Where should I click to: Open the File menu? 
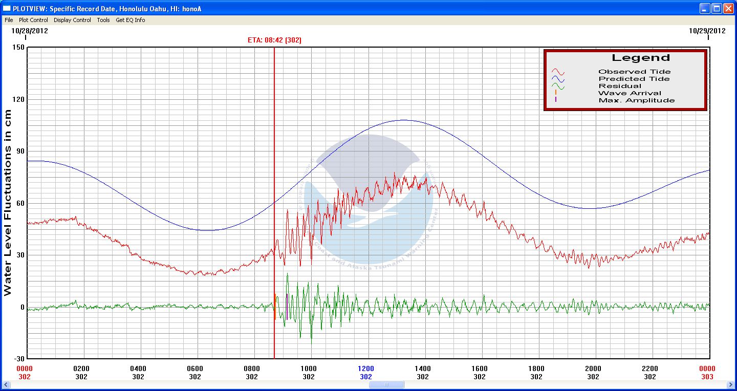click(9, 20)
